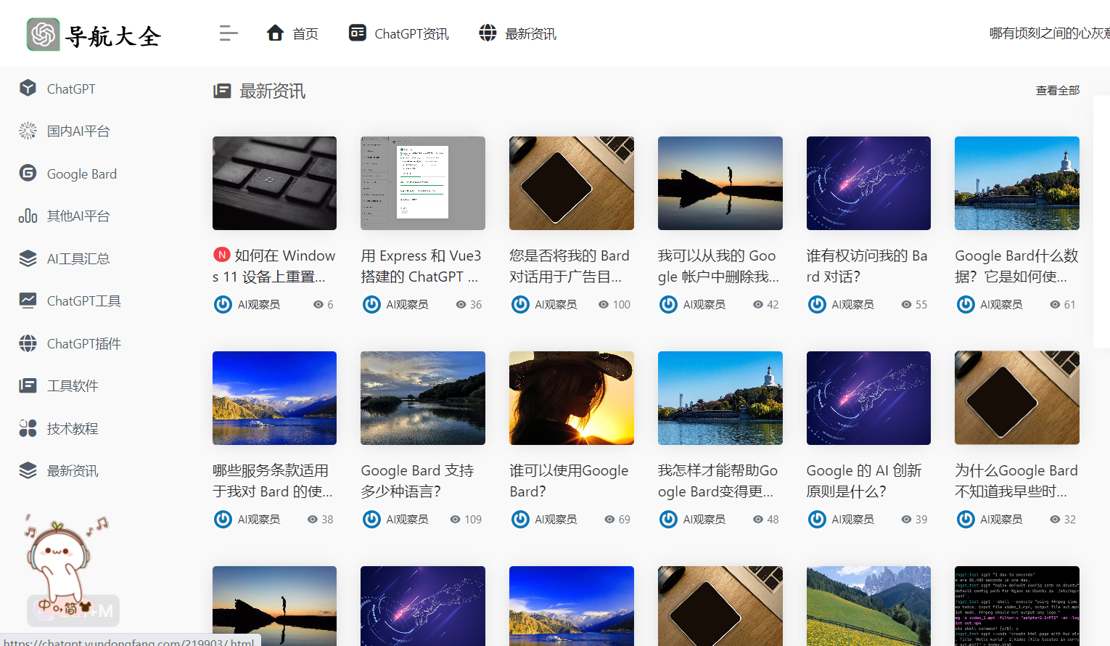Click the ChatGPT插件 globe icon
The width and height of the screenshot is (1110, 646).
click(28, 343)
